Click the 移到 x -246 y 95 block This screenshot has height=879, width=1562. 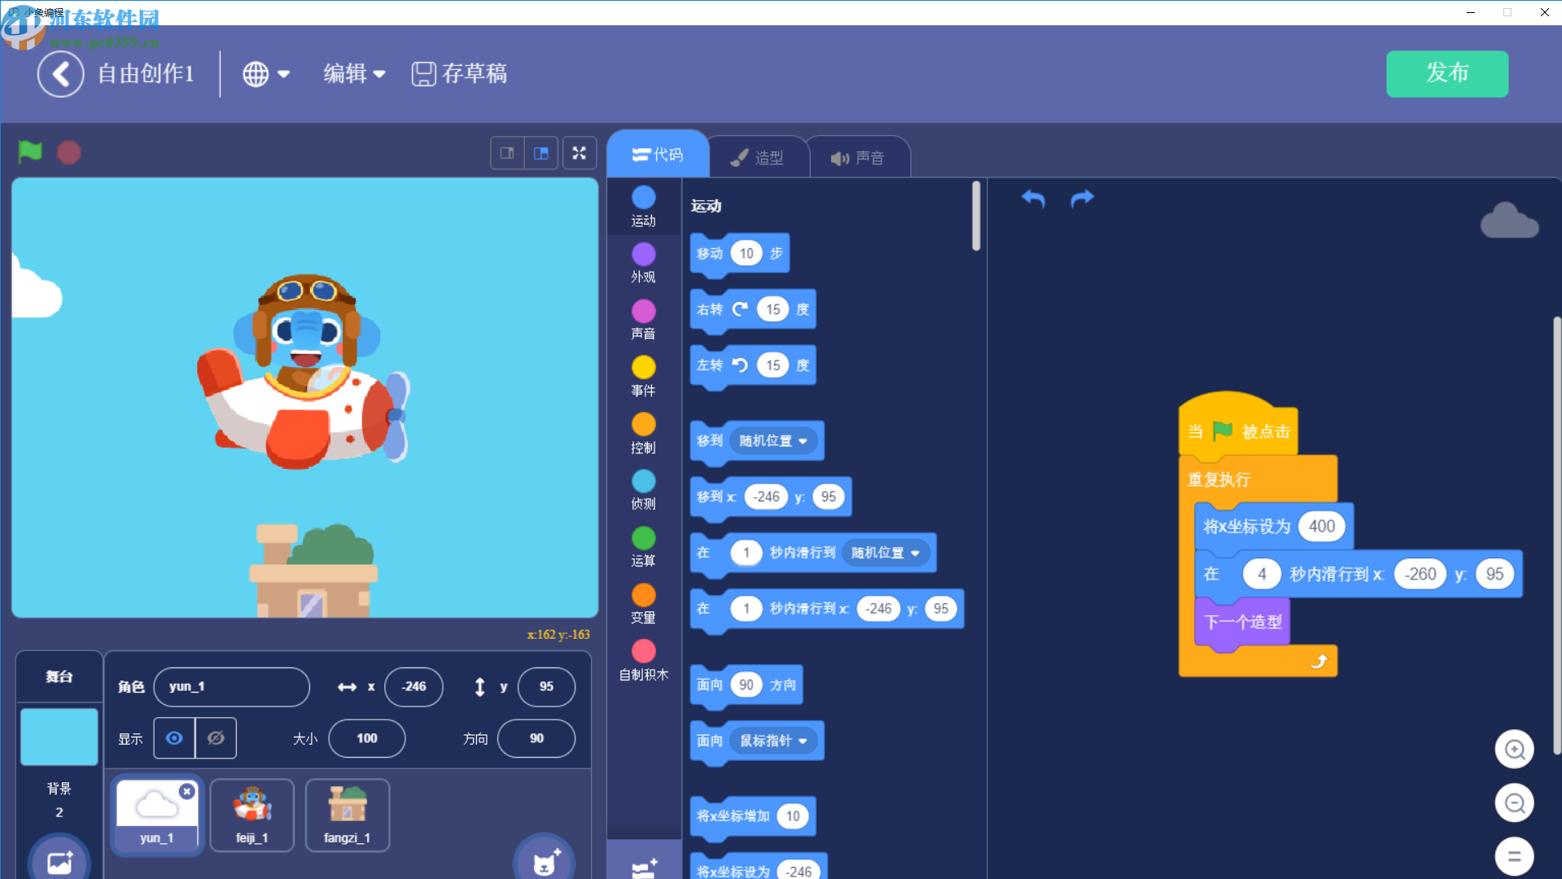[x=770, y=497]
